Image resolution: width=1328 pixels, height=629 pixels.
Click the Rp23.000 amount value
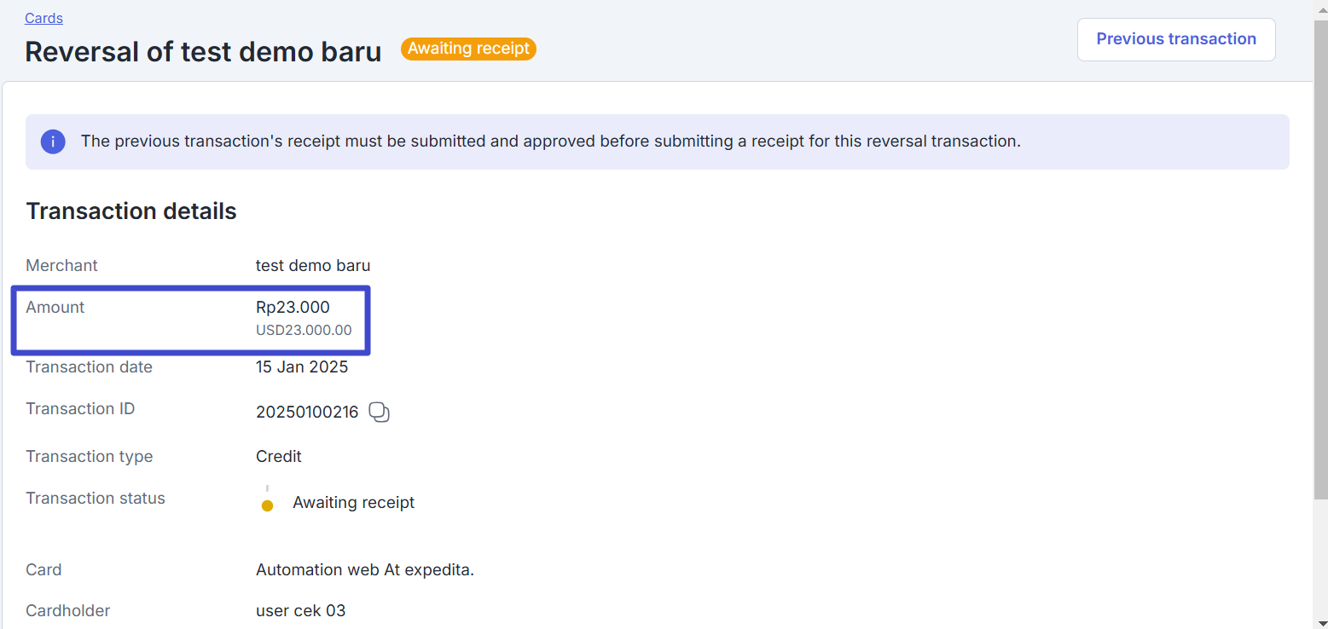click(x=293, y=308)
